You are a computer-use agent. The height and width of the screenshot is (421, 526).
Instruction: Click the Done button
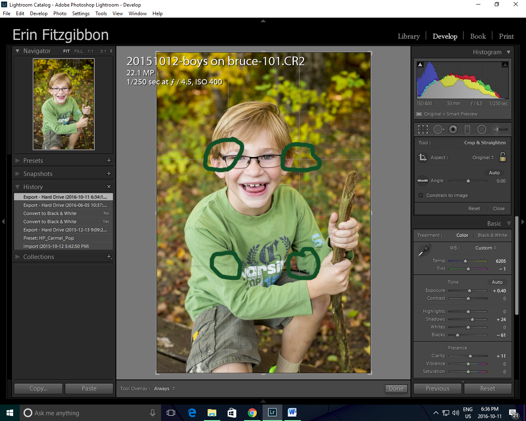tap(396, 389)
